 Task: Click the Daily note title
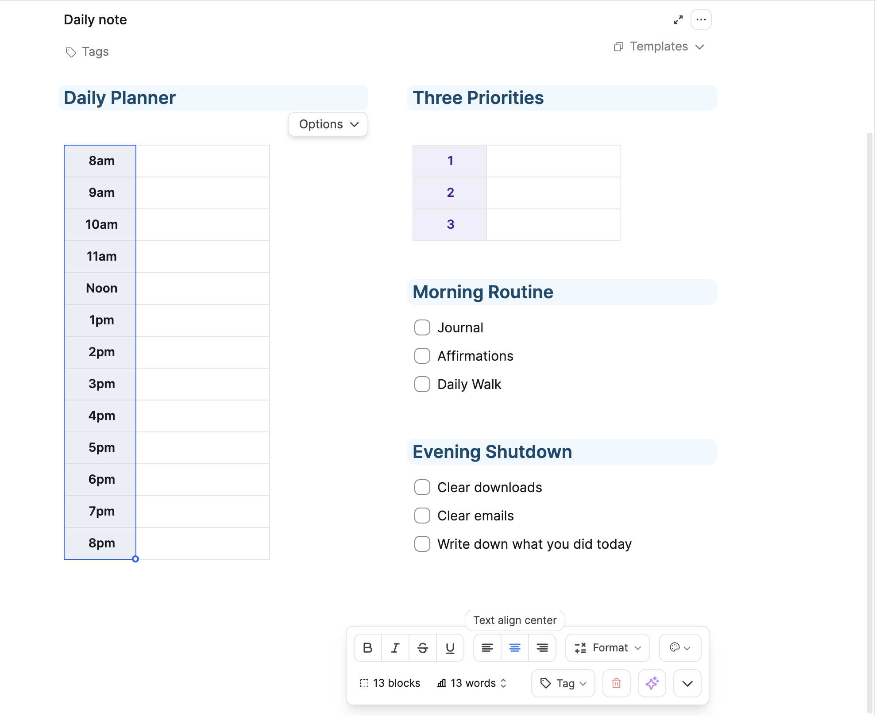95,20
